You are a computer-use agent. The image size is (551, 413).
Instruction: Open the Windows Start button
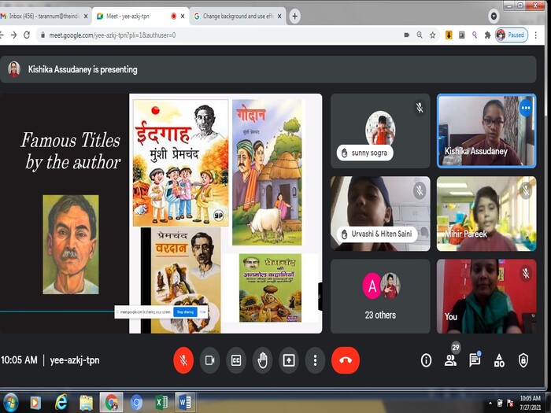point(9,403)
